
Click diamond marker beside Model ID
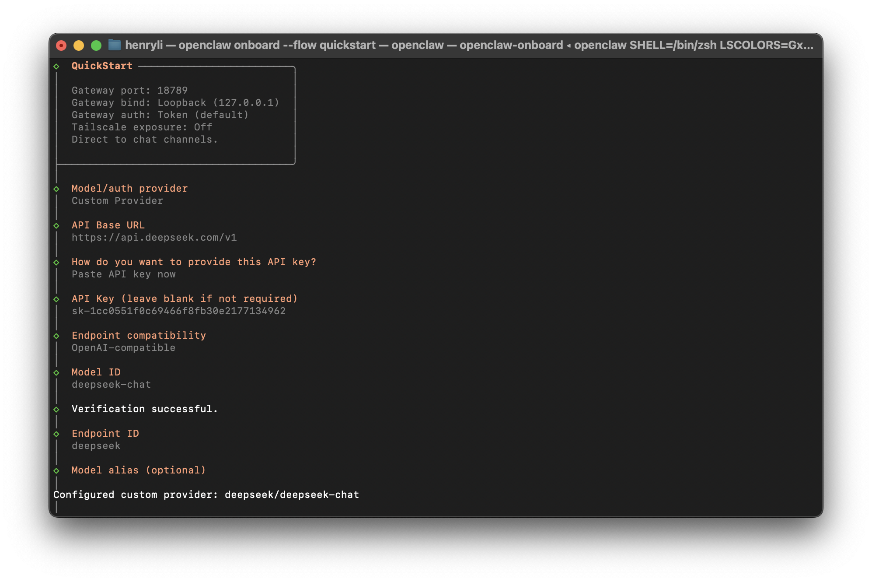[56, 373]
